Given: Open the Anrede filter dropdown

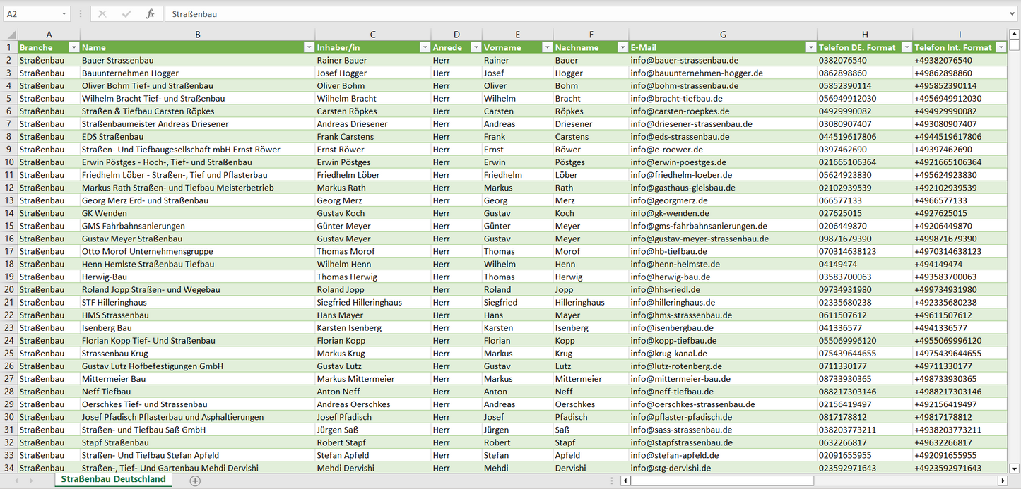Looking at the screenshot, I should pyautogui.click(x=475, y=47).
